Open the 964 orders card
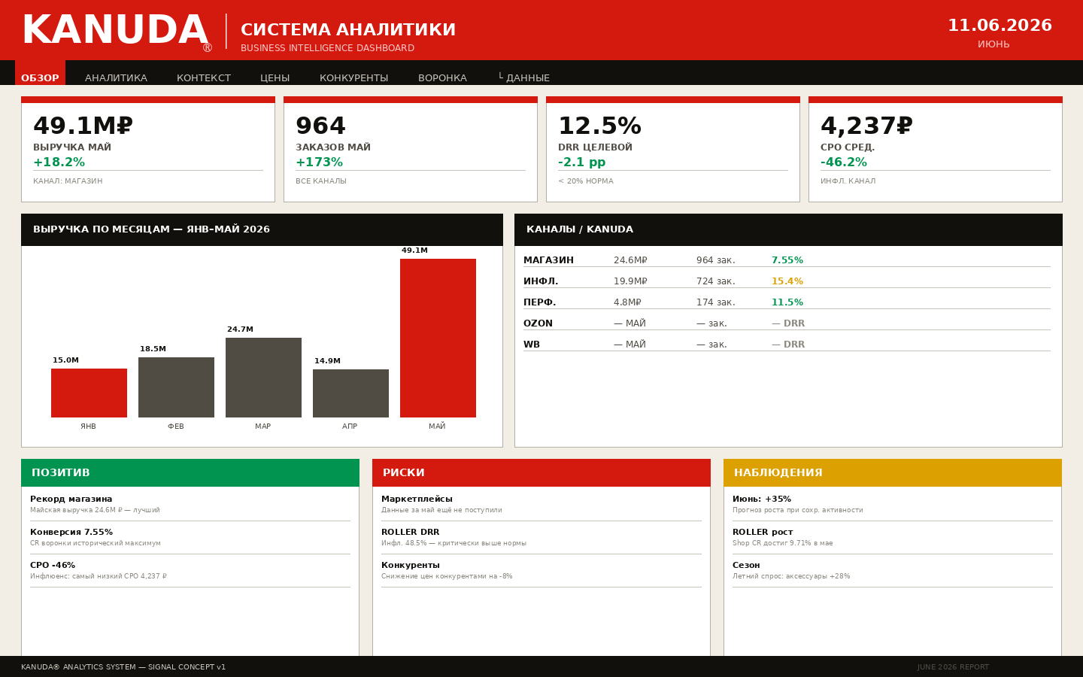 (x=411, y=149)
